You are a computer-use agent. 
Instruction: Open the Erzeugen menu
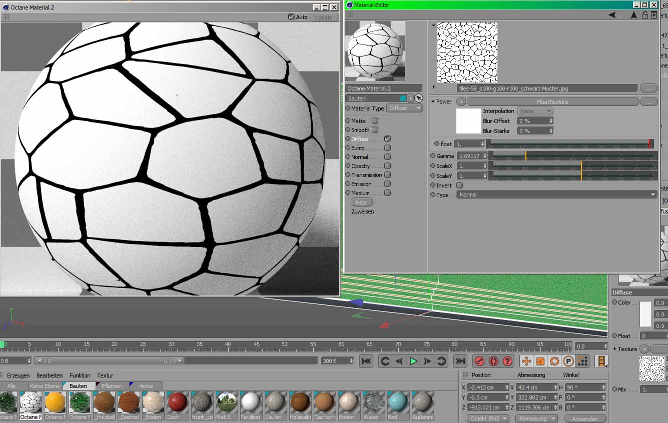[x=19, y=375]
